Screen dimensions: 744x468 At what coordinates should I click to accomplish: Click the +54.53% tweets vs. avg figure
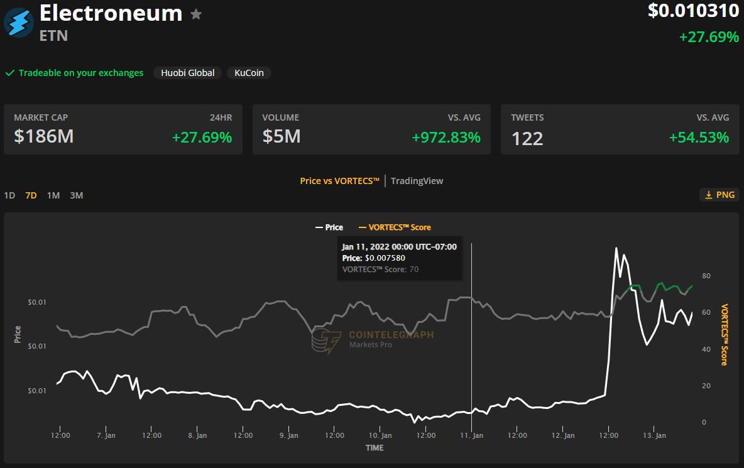tap(699, 137)
